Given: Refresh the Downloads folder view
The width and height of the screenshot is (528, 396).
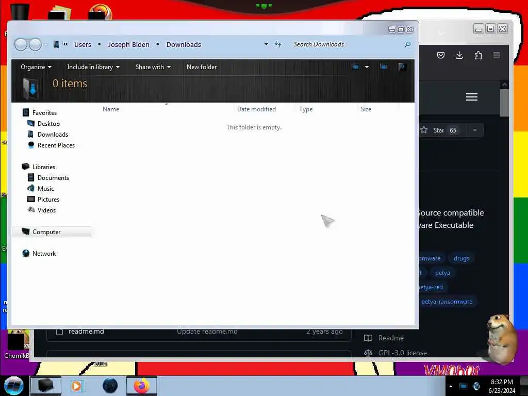Looking at the screenshot, I should coord(278,44).
